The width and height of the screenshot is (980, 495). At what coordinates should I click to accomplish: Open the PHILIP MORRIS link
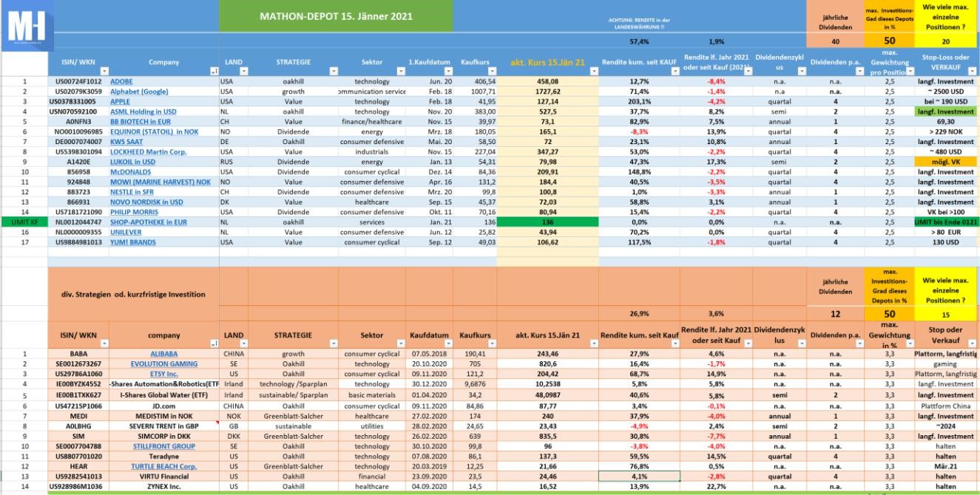[x=133, y=211]
